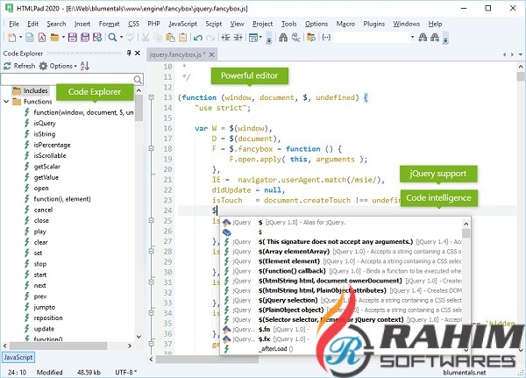Choose $.fn entry in autocomplete list
Screen dimensions: 526x378
tap(265, 329)
